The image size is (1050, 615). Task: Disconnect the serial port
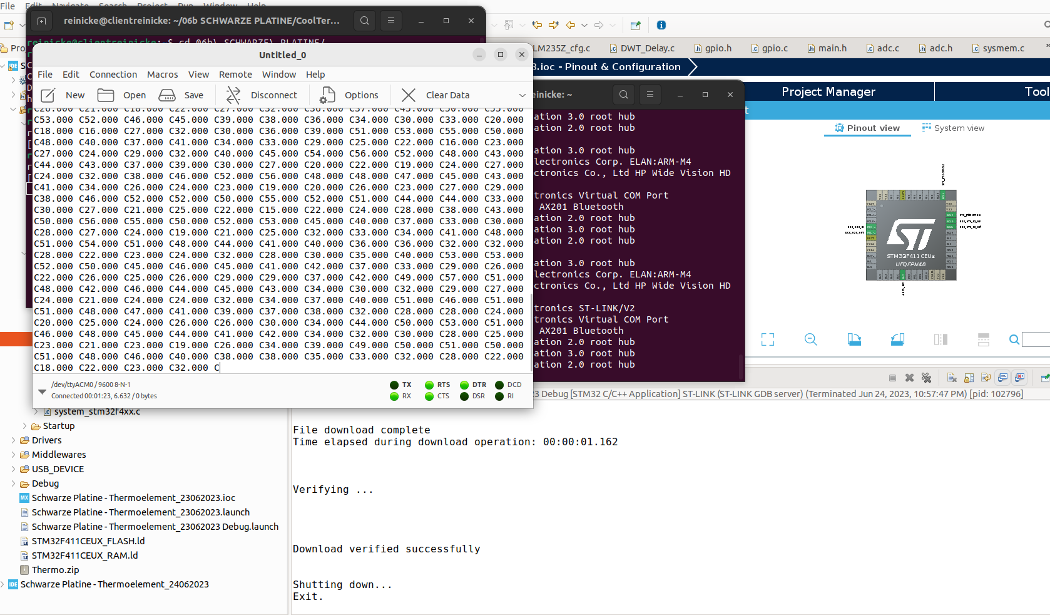(233, 95)
